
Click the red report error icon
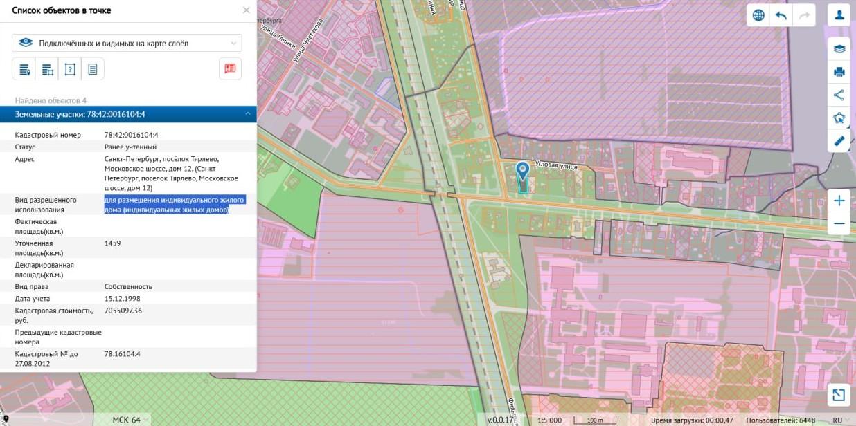pos(230,68)
